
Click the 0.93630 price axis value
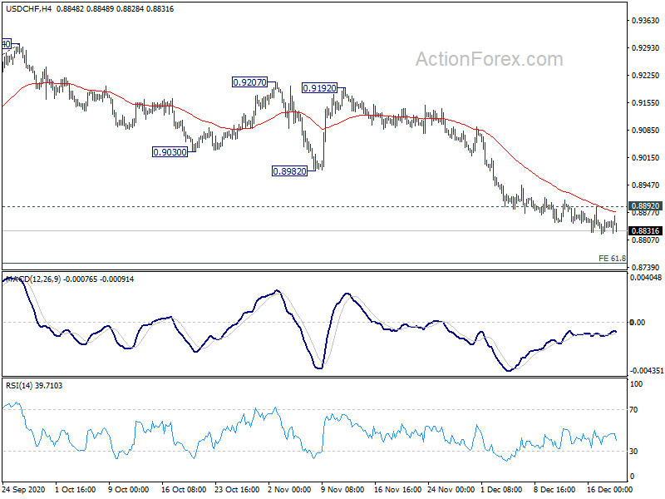pyautogui.click(x=646, y=20)
